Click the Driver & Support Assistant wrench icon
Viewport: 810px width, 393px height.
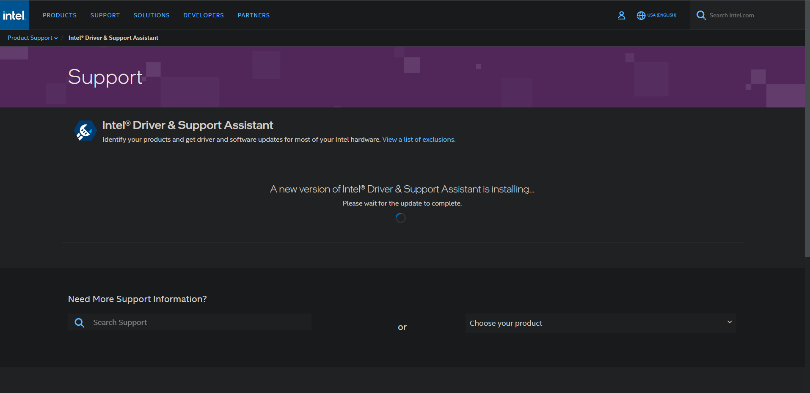click(x=85, y=131)
